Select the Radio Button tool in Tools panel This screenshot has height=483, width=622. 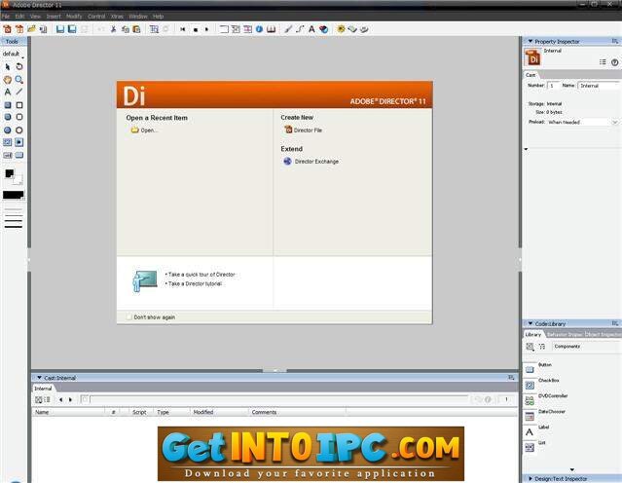coord(19,142)
